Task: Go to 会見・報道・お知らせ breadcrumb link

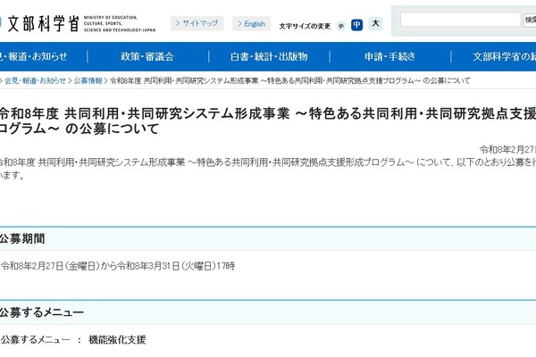Action: (35, 81)
